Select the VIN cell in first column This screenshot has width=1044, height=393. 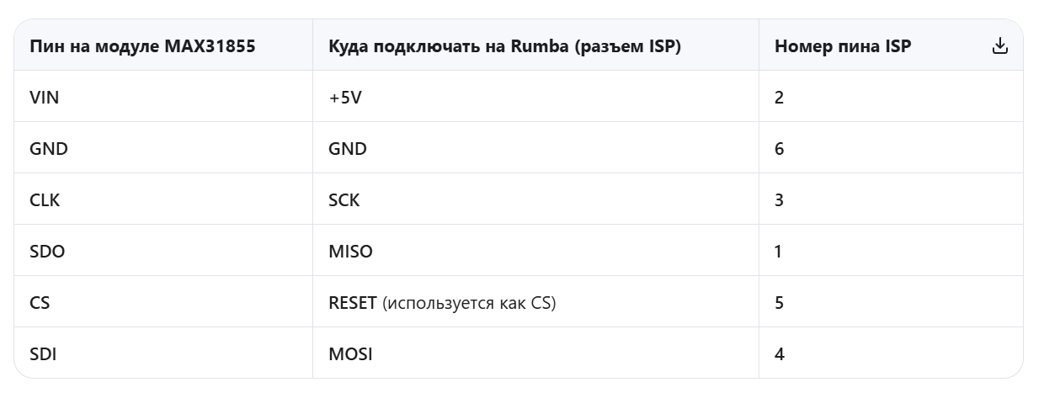pyautogui.click(x=45, y=98)
